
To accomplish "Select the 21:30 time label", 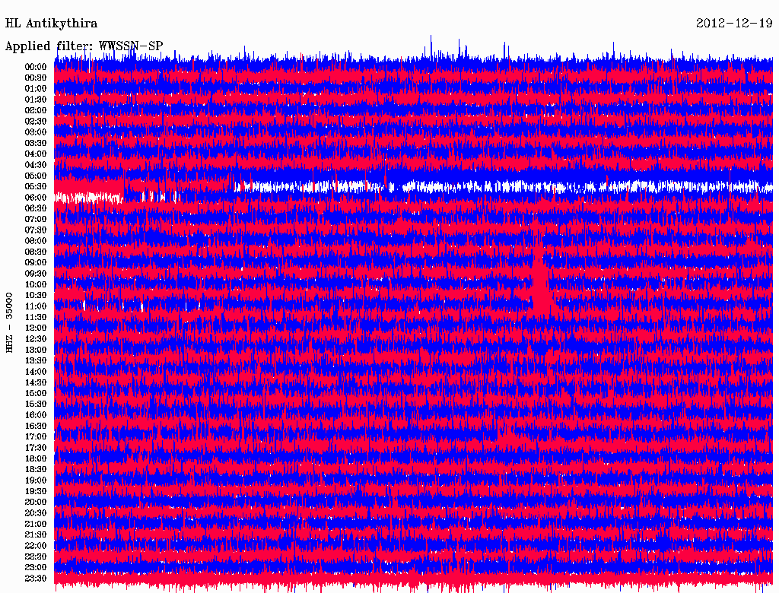I will point(36,534).
